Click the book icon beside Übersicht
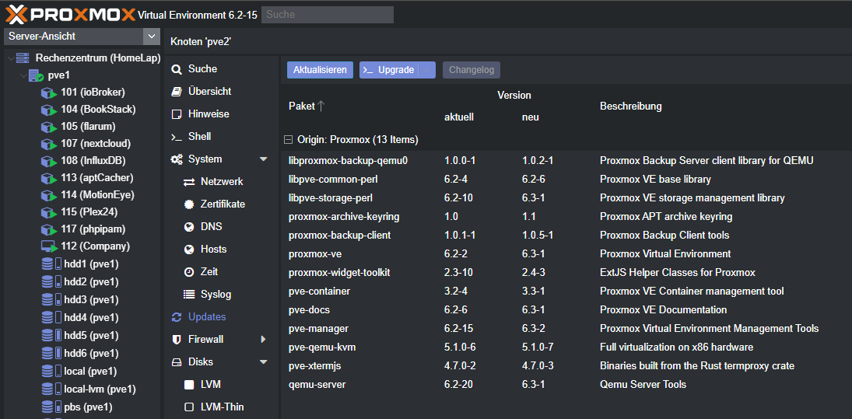Viewport: 852px width, 419px height. (x=176, y=92)
